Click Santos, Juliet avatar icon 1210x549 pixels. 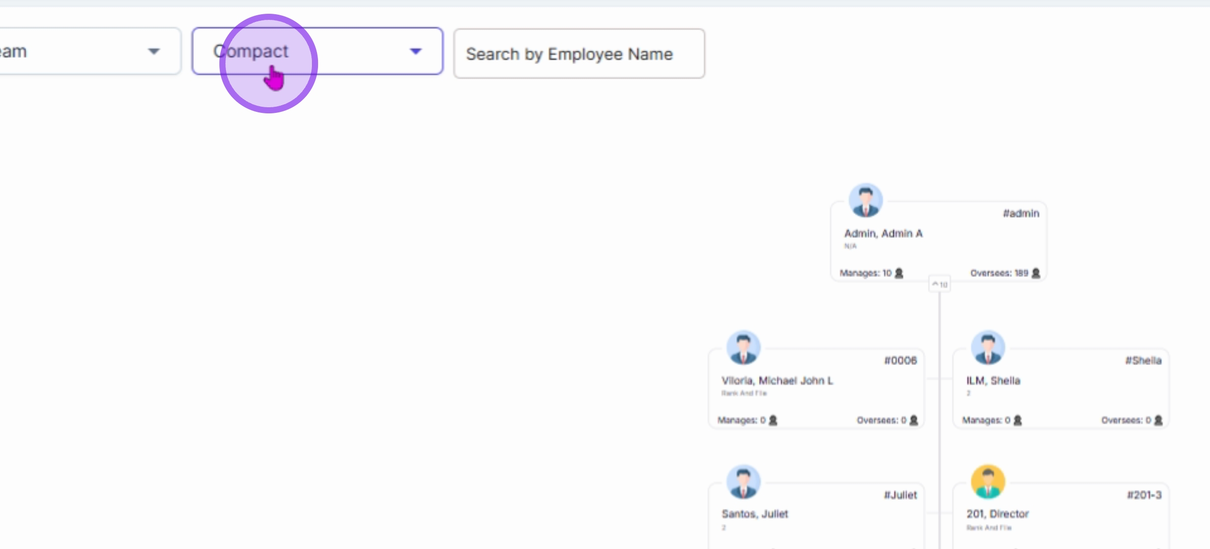[x=743, y=481]
